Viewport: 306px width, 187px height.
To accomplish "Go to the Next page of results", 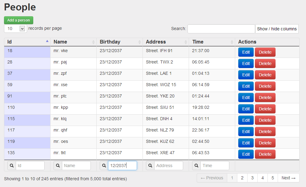I will coord(288,178).
